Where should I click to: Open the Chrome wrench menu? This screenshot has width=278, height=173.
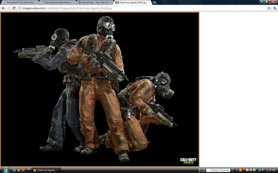click(x=275, y=8)
